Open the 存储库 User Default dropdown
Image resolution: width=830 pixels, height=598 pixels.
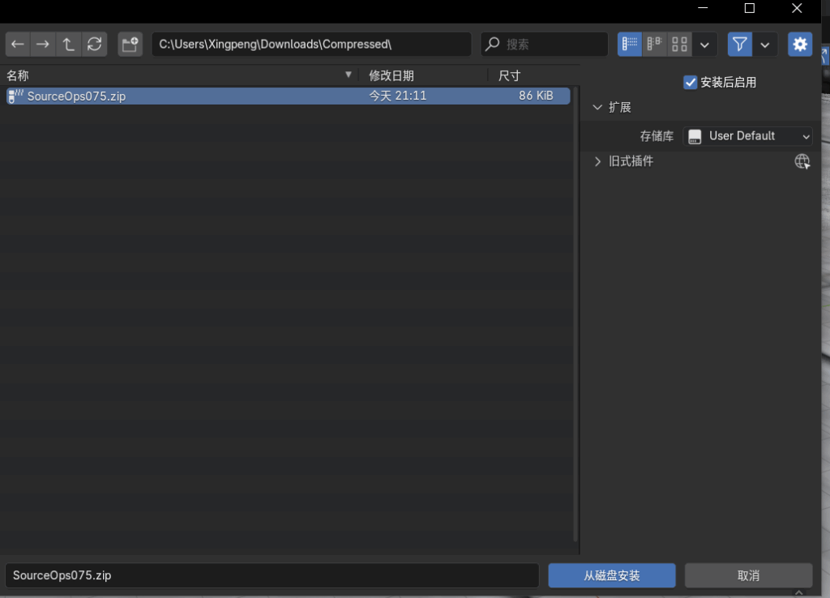[748, 136]
